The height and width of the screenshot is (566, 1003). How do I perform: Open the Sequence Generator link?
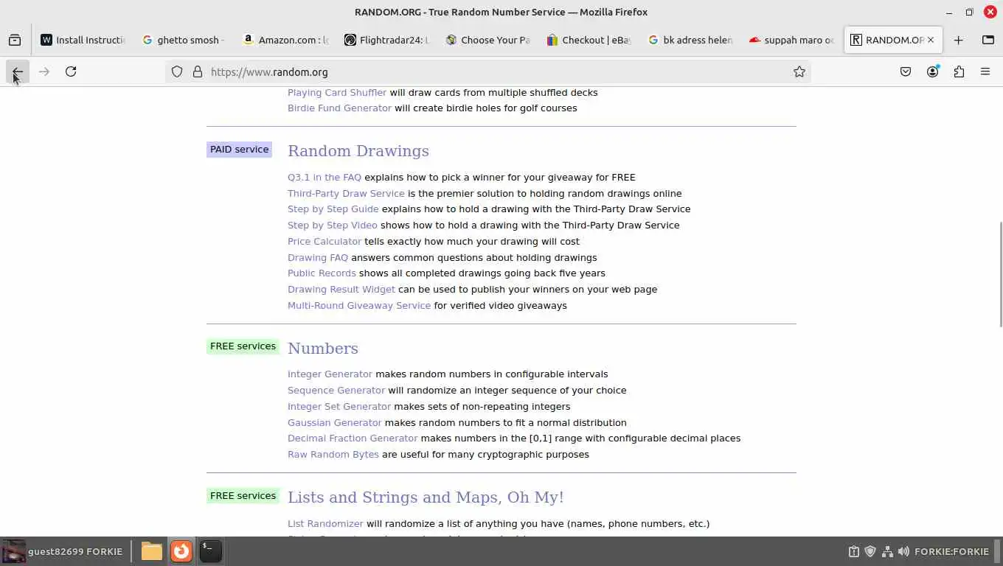click(x=336, y=390)
